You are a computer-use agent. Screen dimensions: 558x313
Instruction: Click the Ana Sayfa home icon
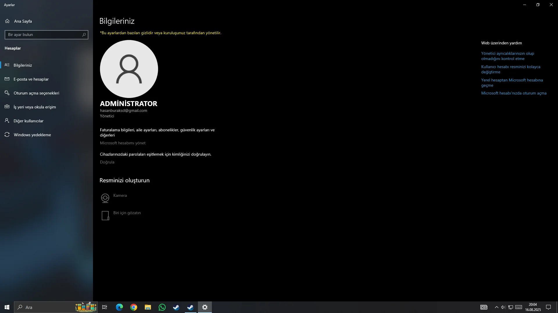point(7,21)
